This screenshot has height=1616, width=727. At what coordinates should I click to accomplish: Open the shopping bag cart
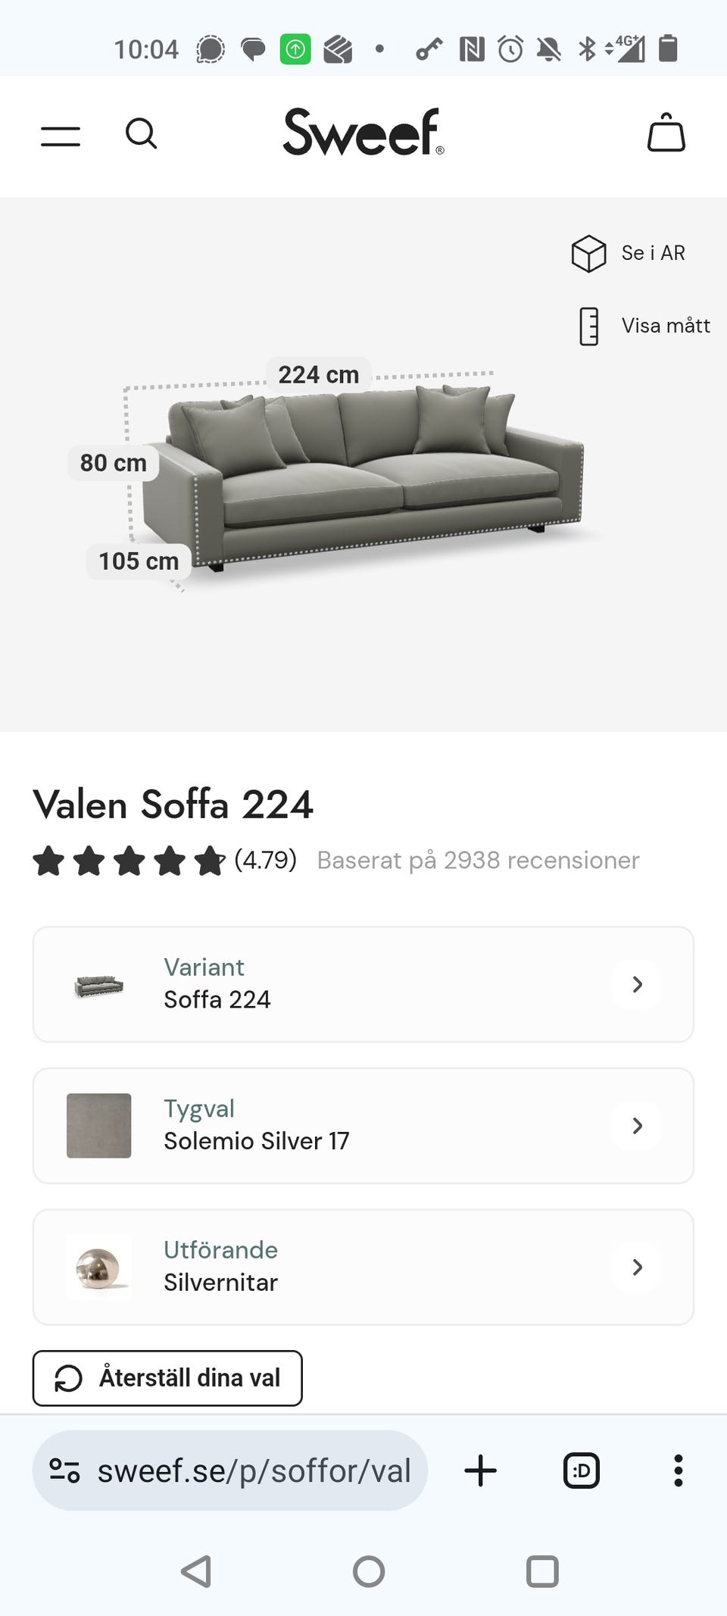[x=666, y=133]
